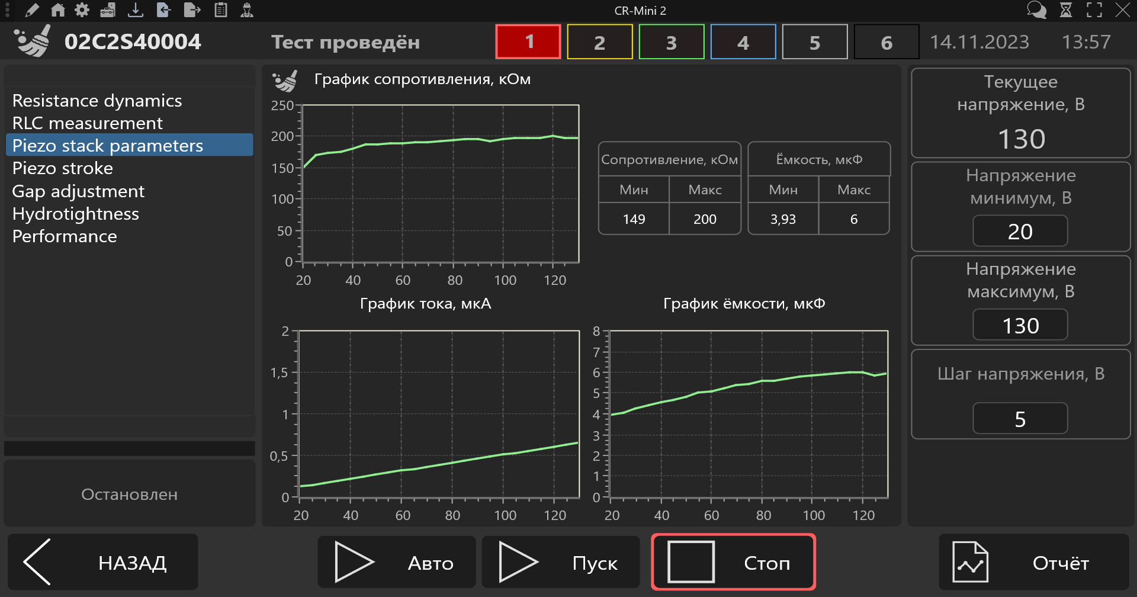Screen dimensions: 1137x597
Task: Start automatic test with Авто button
Action: (396, 562)
